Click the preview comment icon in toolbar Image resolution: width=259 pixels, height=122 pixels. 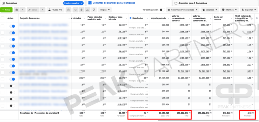coord(94,10)
